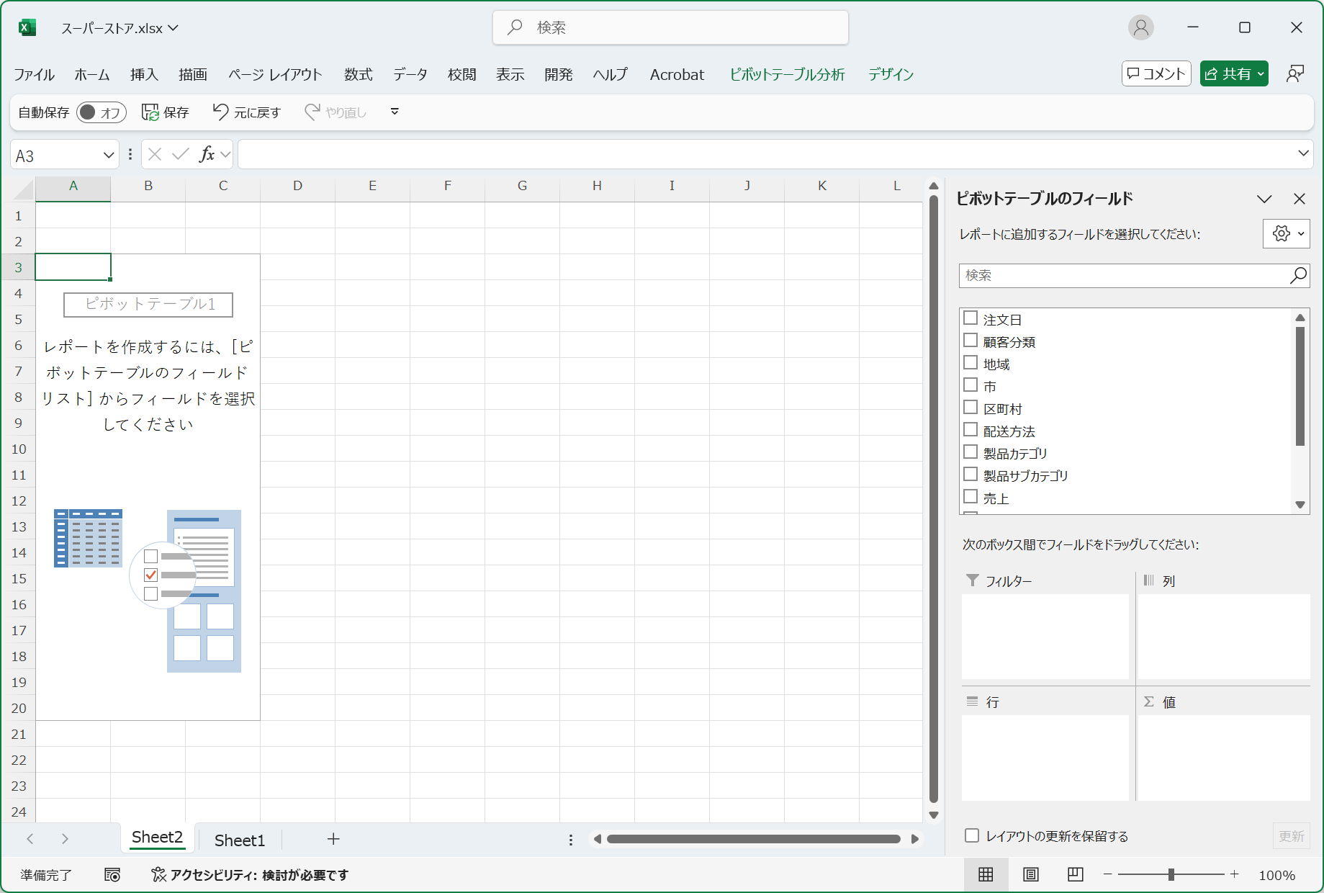Open the share (共有) button dropdown arrow
The image size is (1324, 893).
pos(1261,73)
